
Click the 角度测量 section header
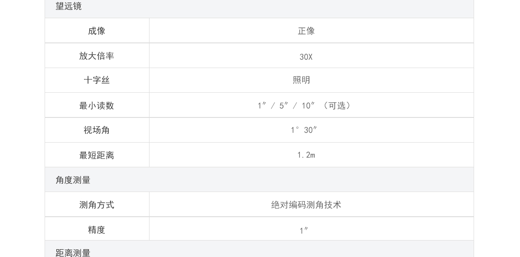[73, 180]
